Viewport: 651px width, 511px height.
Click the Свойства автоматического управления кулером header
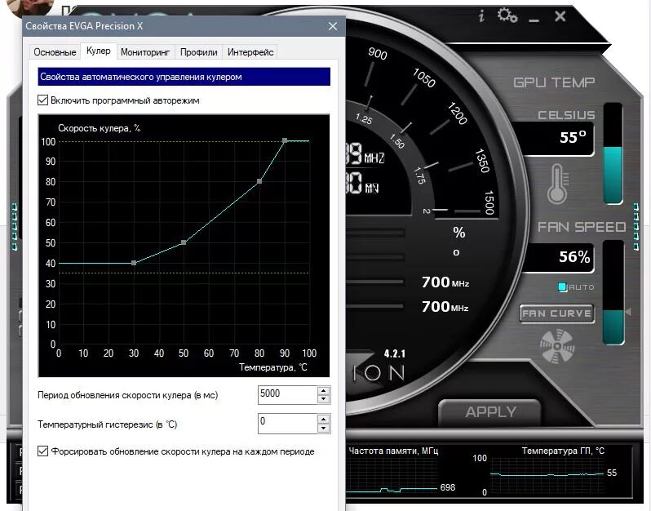tap(184, 77)
